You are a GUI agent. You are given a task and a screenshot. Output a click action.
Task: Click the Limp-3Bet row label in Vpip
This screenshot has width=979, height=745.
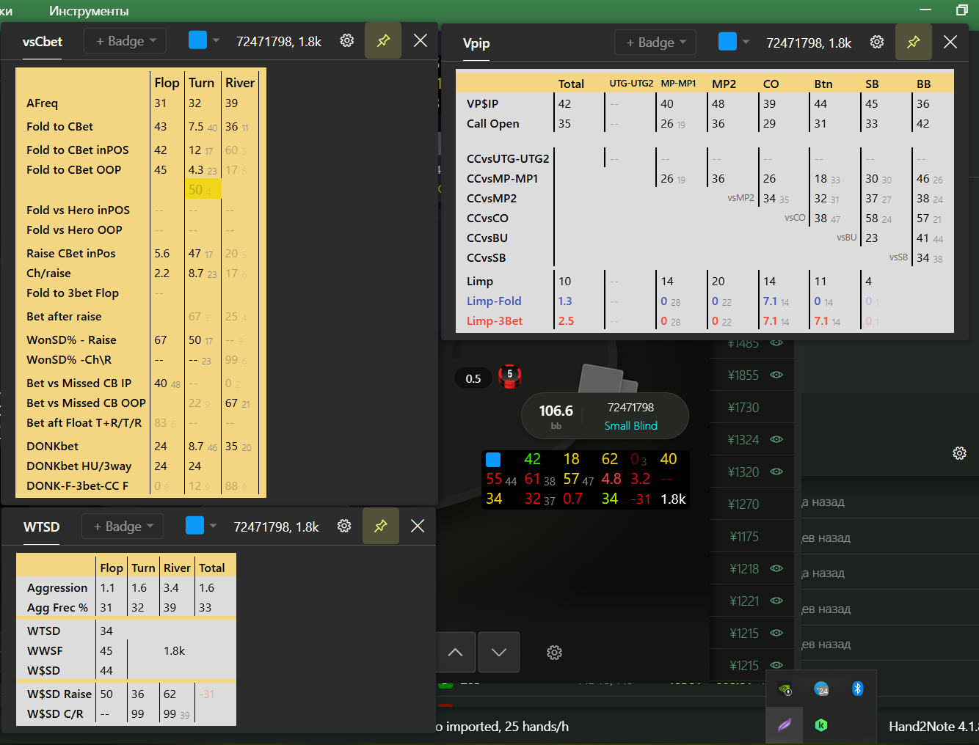[494, 320]
